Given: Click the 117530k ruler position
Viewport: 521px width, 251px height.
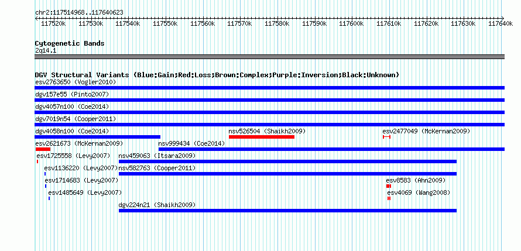Looking at the screenshot, I should point(91,24).
